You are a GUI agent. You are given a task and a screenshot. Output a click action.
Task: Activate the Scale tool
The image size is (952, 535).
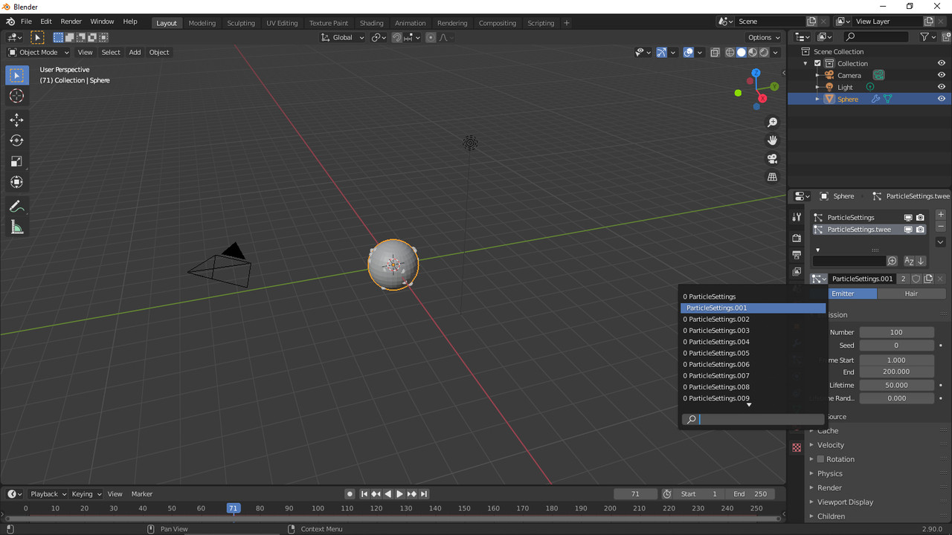point(16,161)
